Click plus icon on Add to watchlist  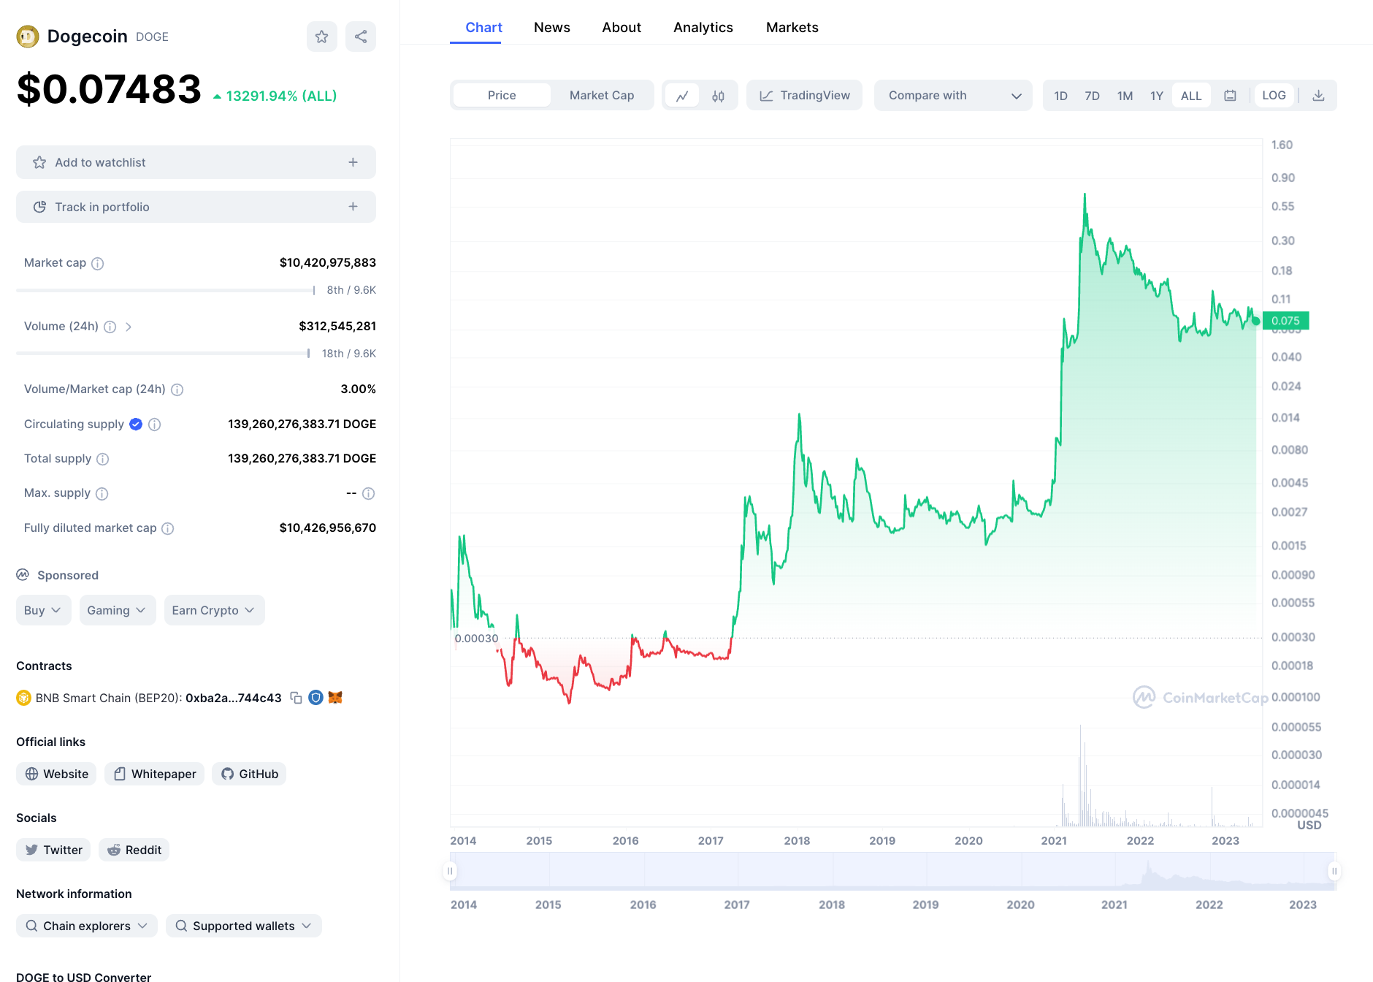point(353,162)
